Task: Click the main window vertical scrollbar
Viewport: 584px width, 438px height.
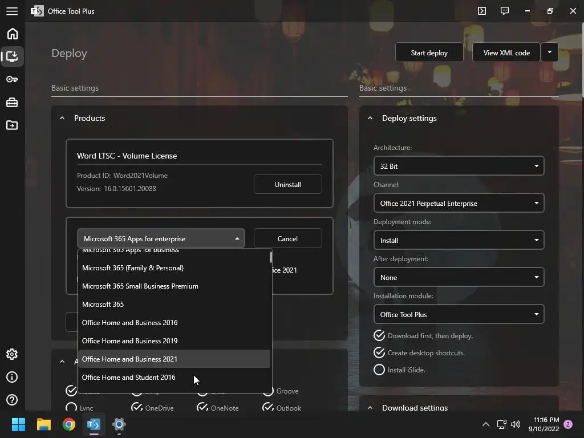Action: click(582, 59)
